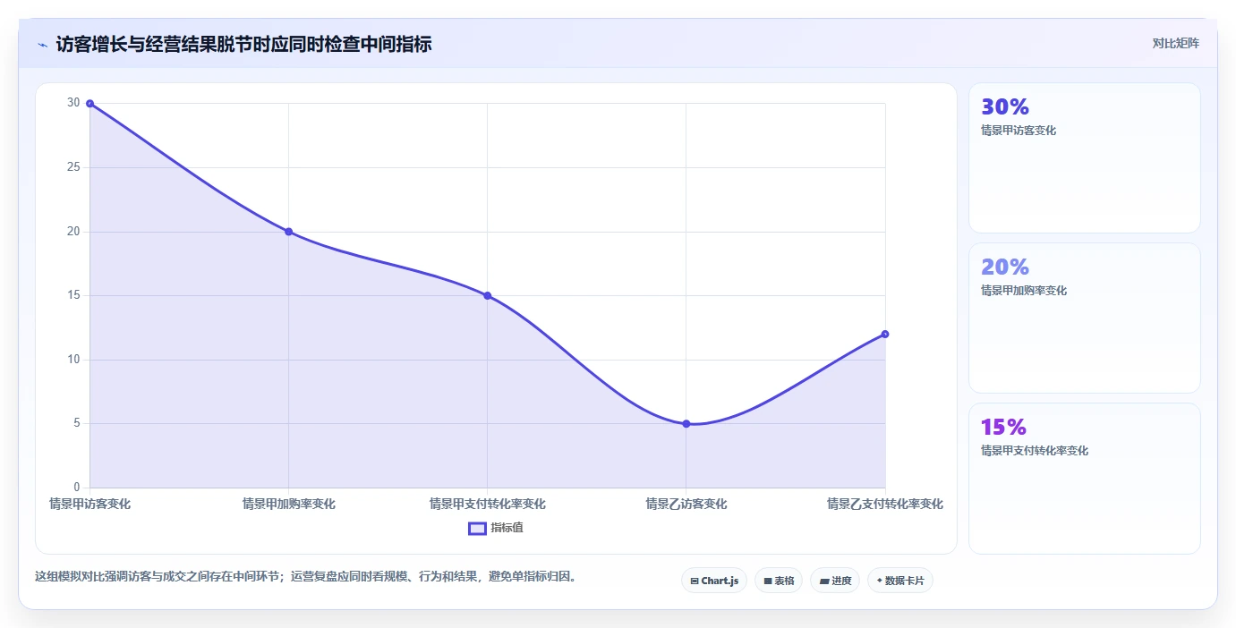Open the 15% 情景甲支付转化率变化 card
This screenshot has height=628, width=1236.
click(x=1084, y=478)
